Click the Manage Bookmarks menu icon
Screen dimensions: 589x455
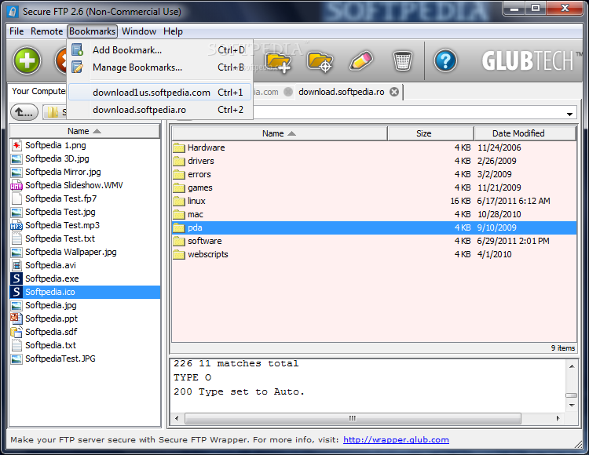pyautogui.click(x=78, y=67)
